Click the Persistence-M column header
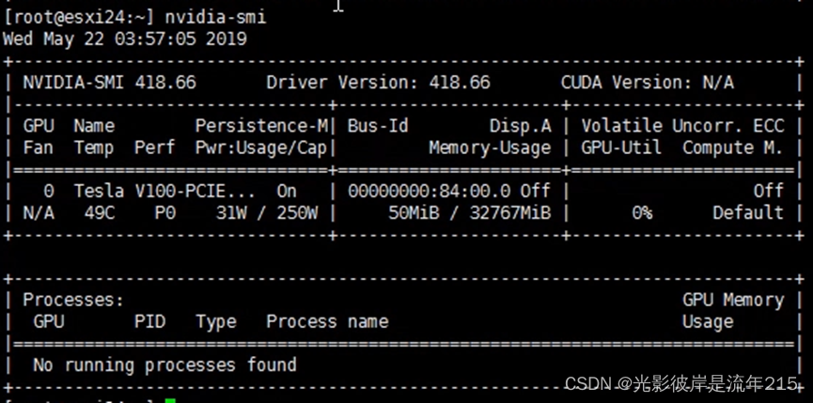Viewport: 813px width, 403px height. (262, 126)
